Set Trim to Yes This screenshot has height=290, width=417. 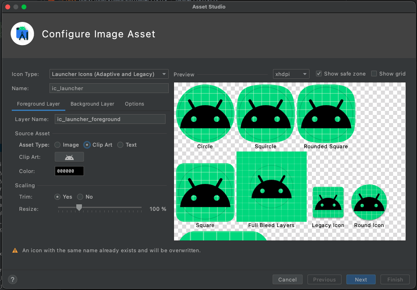pos(57,197)
